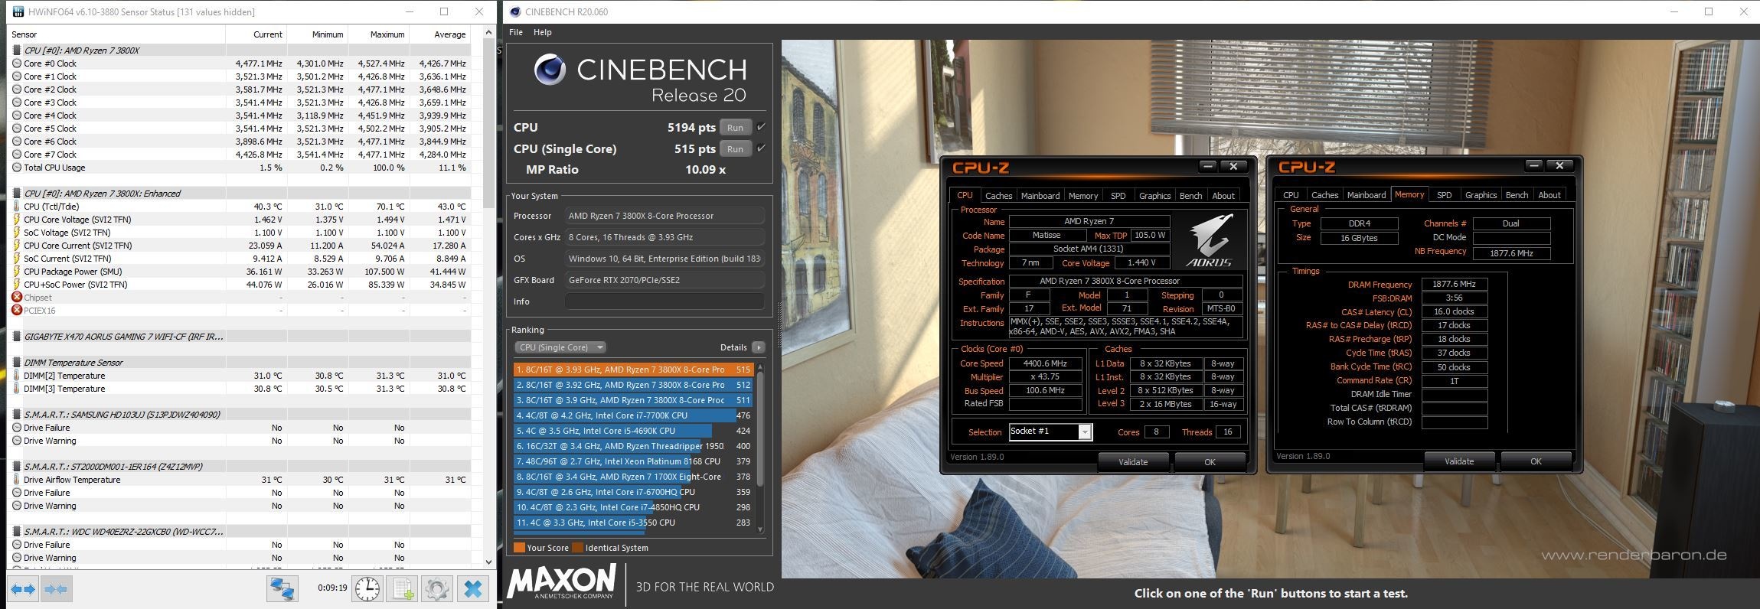This screenshot has width=1760, height=609.
Task: Click the Your Score orange legend swatch
Action: click(519, 548)
